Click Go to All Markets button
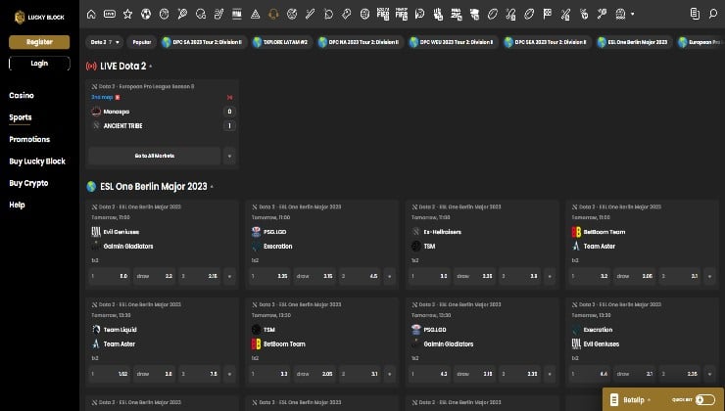The width and height of the screenshot is (725, 411). (155, 157)
